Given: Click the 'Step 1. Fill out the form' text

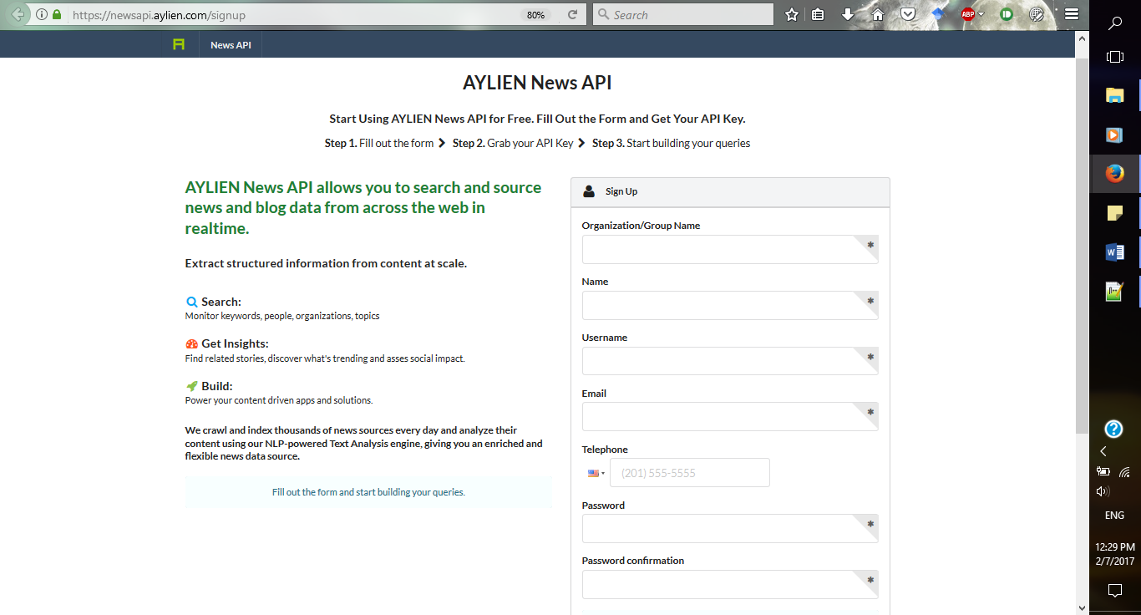Looking at the screenshot, I should click(x=379, y=143).
